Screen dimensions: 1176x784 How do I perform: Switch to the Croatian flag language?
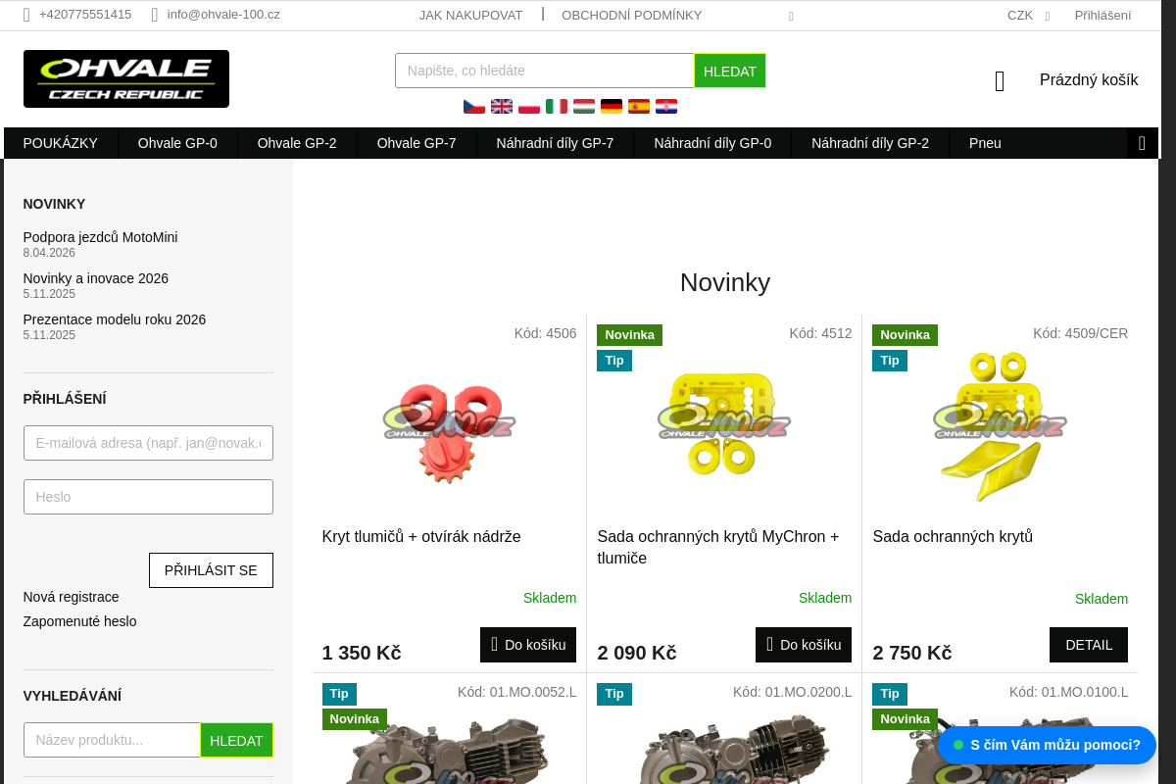click(666, 106)
